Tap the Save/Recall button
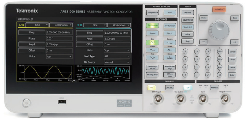 (187, 20)
